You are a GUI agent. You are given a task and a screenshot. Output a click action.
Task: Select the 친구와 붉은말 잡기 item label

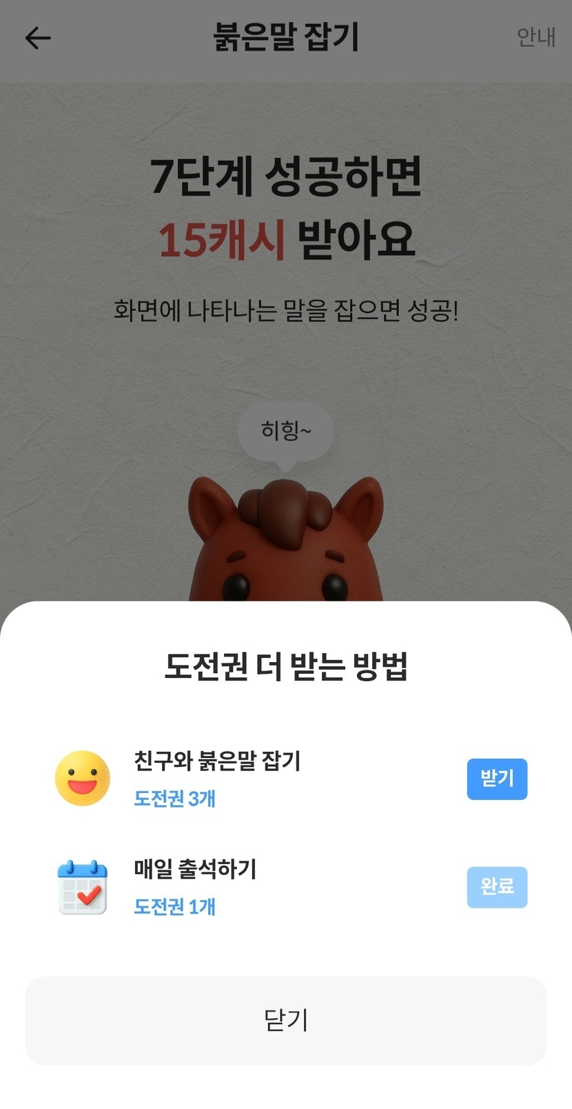tap(217, 761)
